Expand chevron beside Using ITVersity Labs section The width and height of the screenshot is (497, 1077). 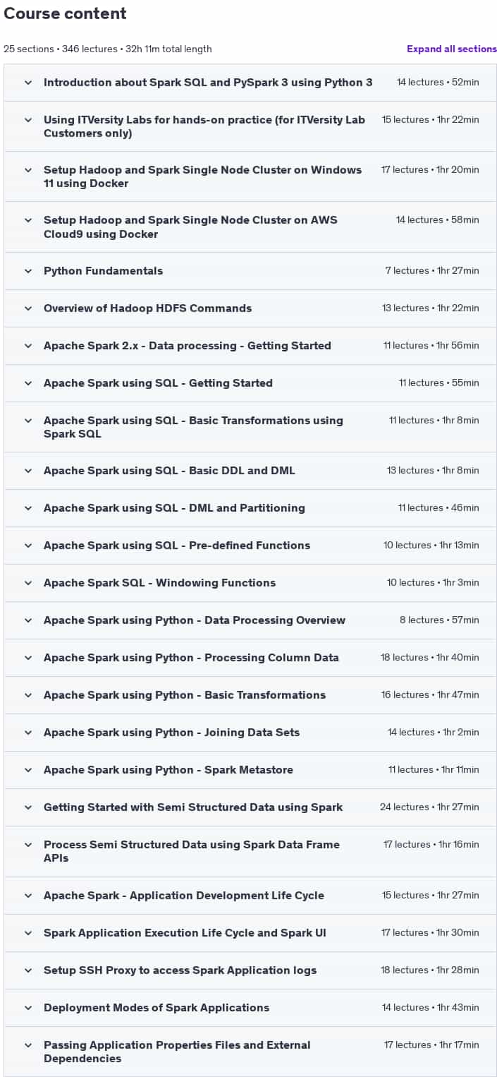pyautogui.click(x=28, y=120)
